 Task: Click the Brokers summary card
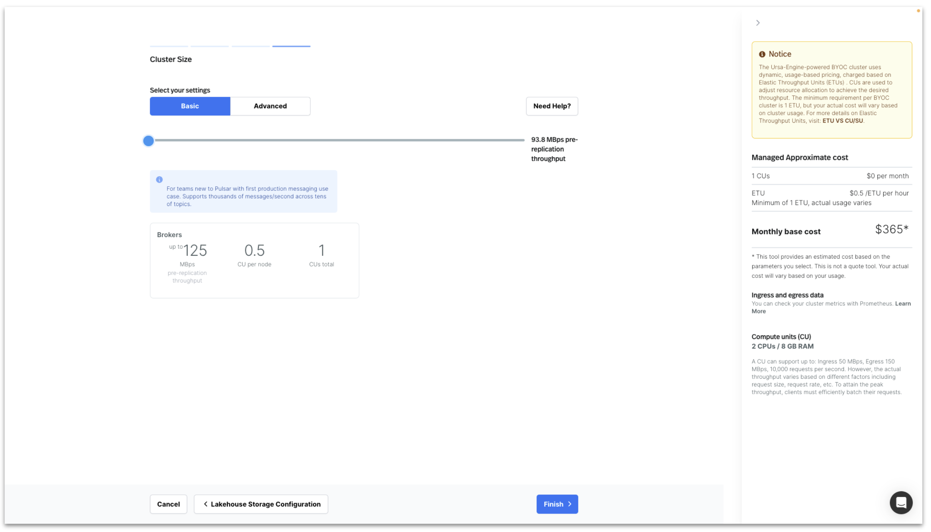[x=254, y=260]
